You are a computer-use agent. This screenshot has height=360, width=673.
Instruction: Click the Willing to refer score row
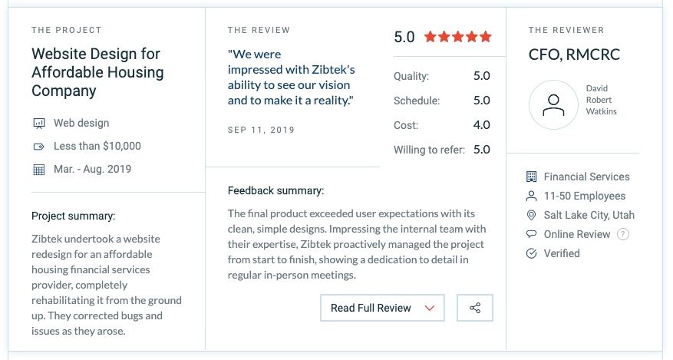(442, 150)
